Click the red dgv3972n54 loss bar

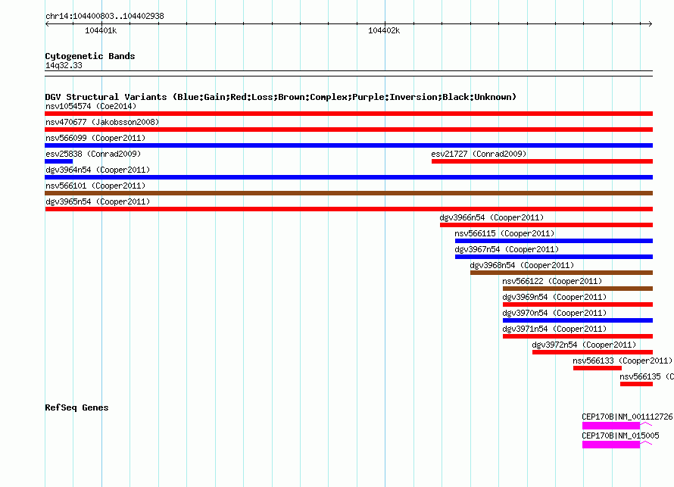(x=592, y=352)
